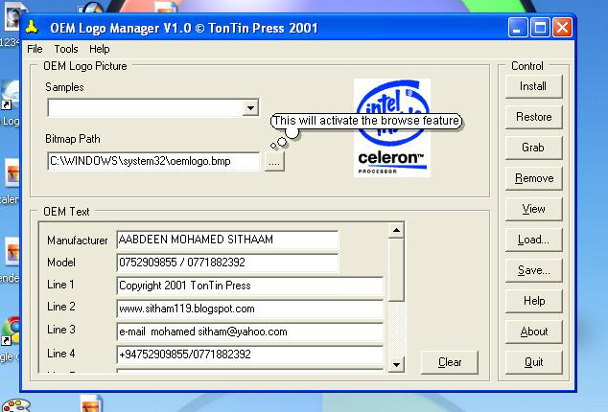Click the Save... button
The width and height of the screenshot is (608, 412).
coord(533,270)
